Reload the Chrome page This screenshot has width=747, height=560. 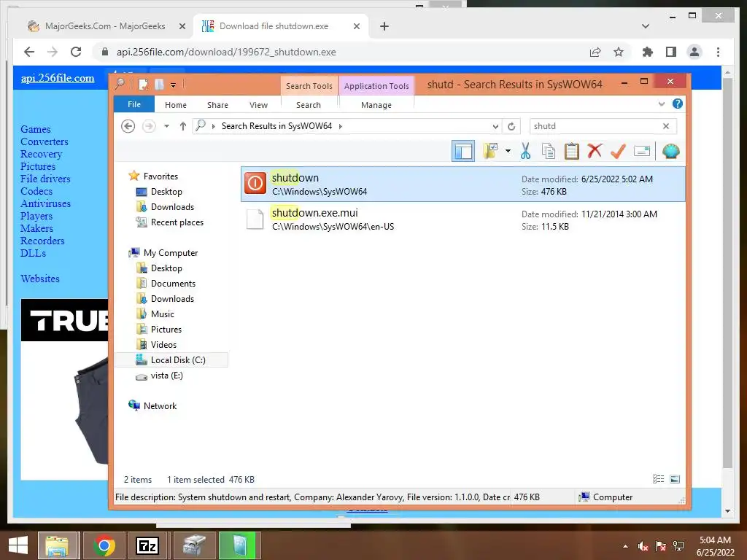point(76,52)
